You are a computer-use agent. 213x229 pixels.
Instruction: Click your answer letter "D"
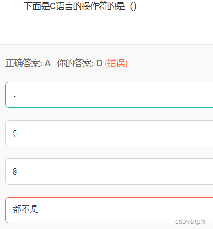(x=99, y=63)
